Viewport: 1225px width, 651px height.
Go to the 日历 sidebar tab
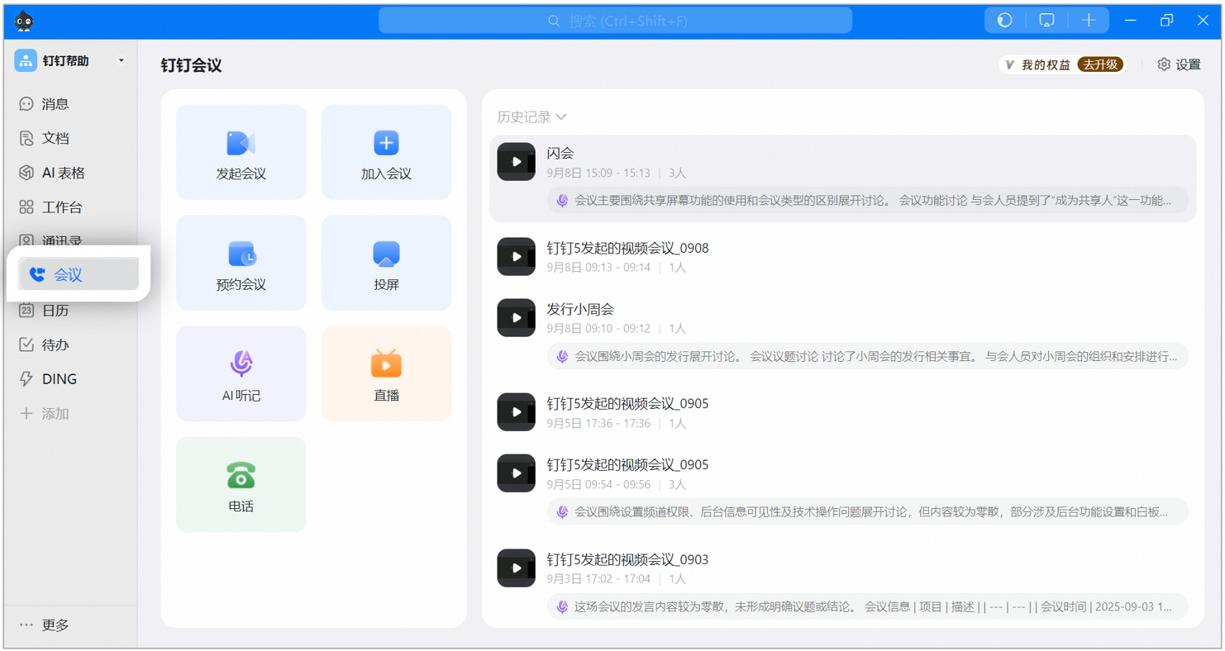(x=55, y=311)
